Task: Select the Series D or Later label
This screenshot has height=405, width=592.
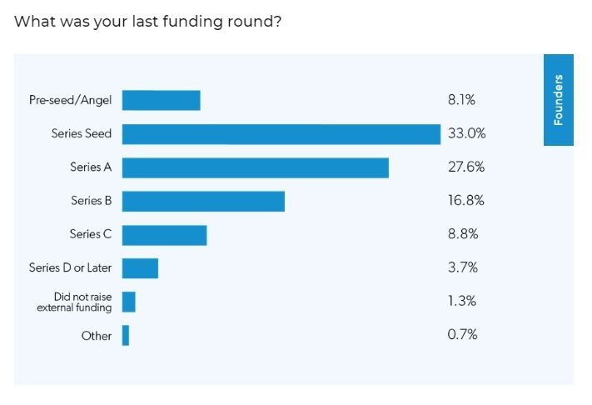Action: coord(70,267)
